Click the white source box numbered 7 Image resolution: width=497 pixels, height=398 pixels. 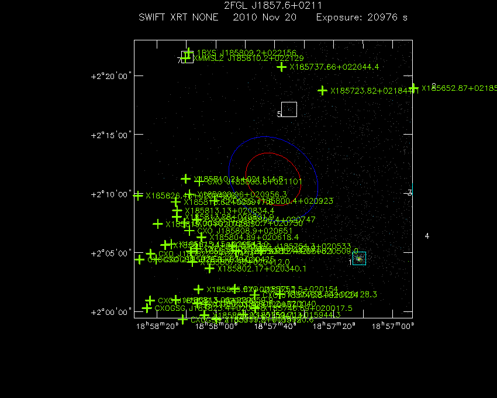tap(187, 57)
